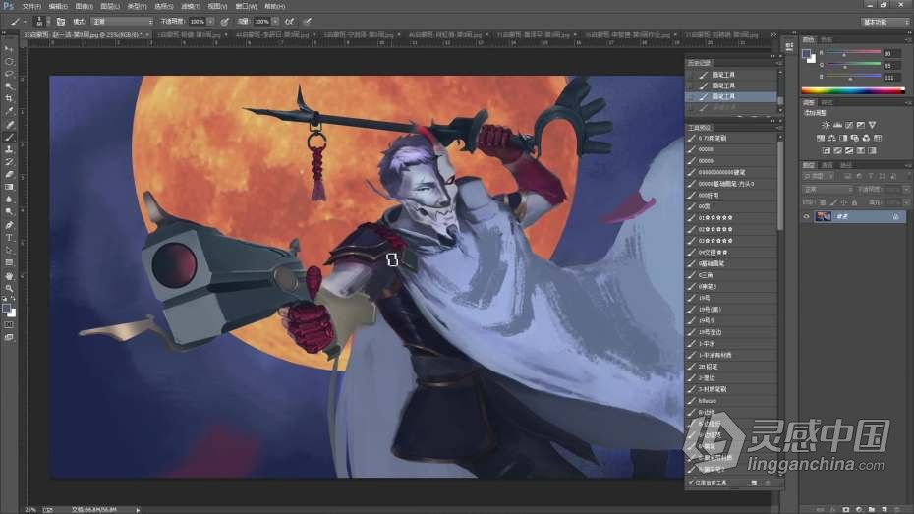Add a Brightness/Contrast adjustment
This screenshot has width=914, height=514.
826,125
